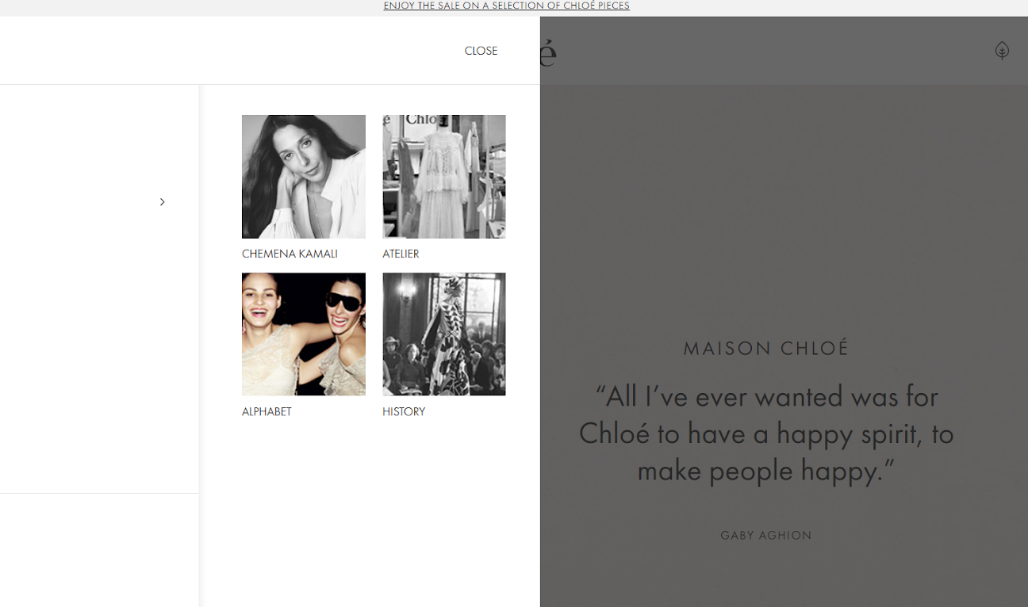Open the Alphabet laughing models thumbnail
Viewport: 1028px width, 607px height.
(x=304, y=334)
